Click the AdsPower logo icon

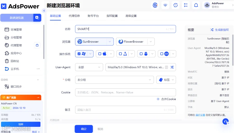click(x=4, y=6)
